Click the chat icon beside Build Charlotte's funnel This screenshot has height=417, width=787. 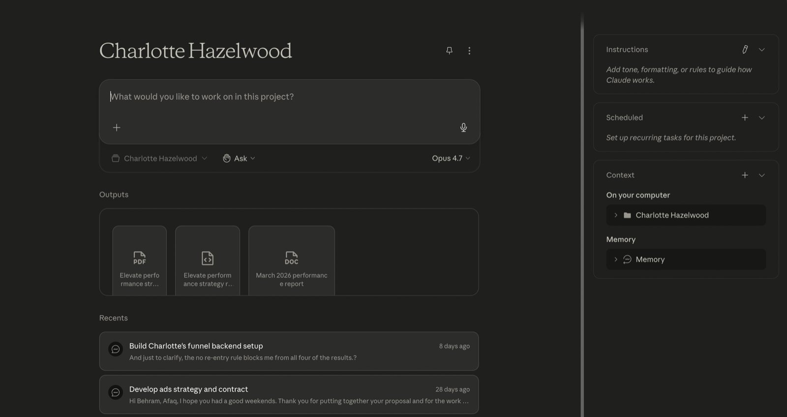[116, 349]
